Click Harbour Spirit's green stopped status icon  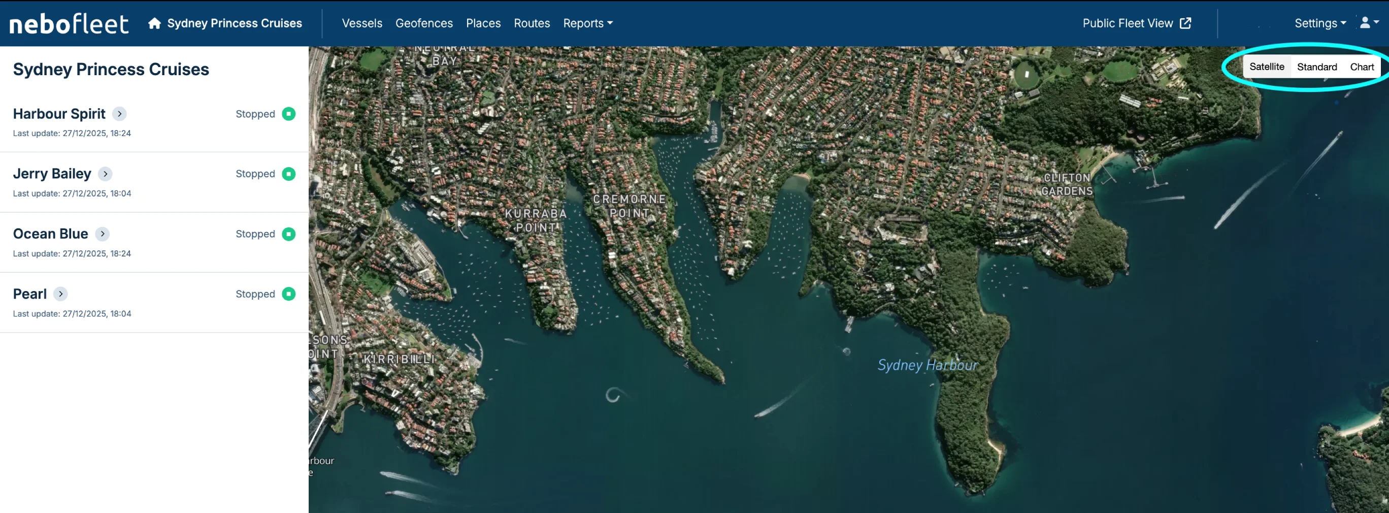click(x=289, y=114)
